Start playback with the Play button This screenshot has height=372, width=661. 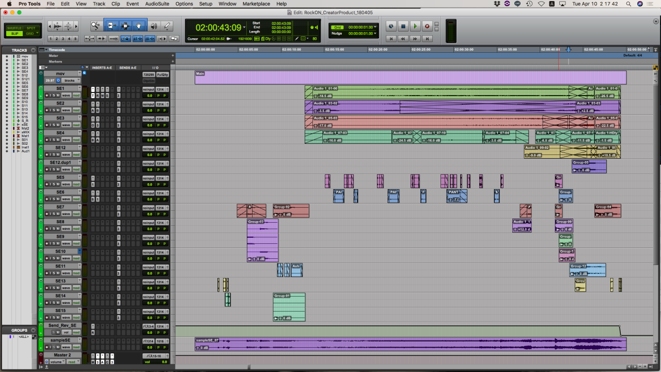[415, 26]
